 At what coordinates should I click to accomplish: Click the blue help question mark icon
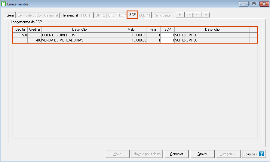261,154
